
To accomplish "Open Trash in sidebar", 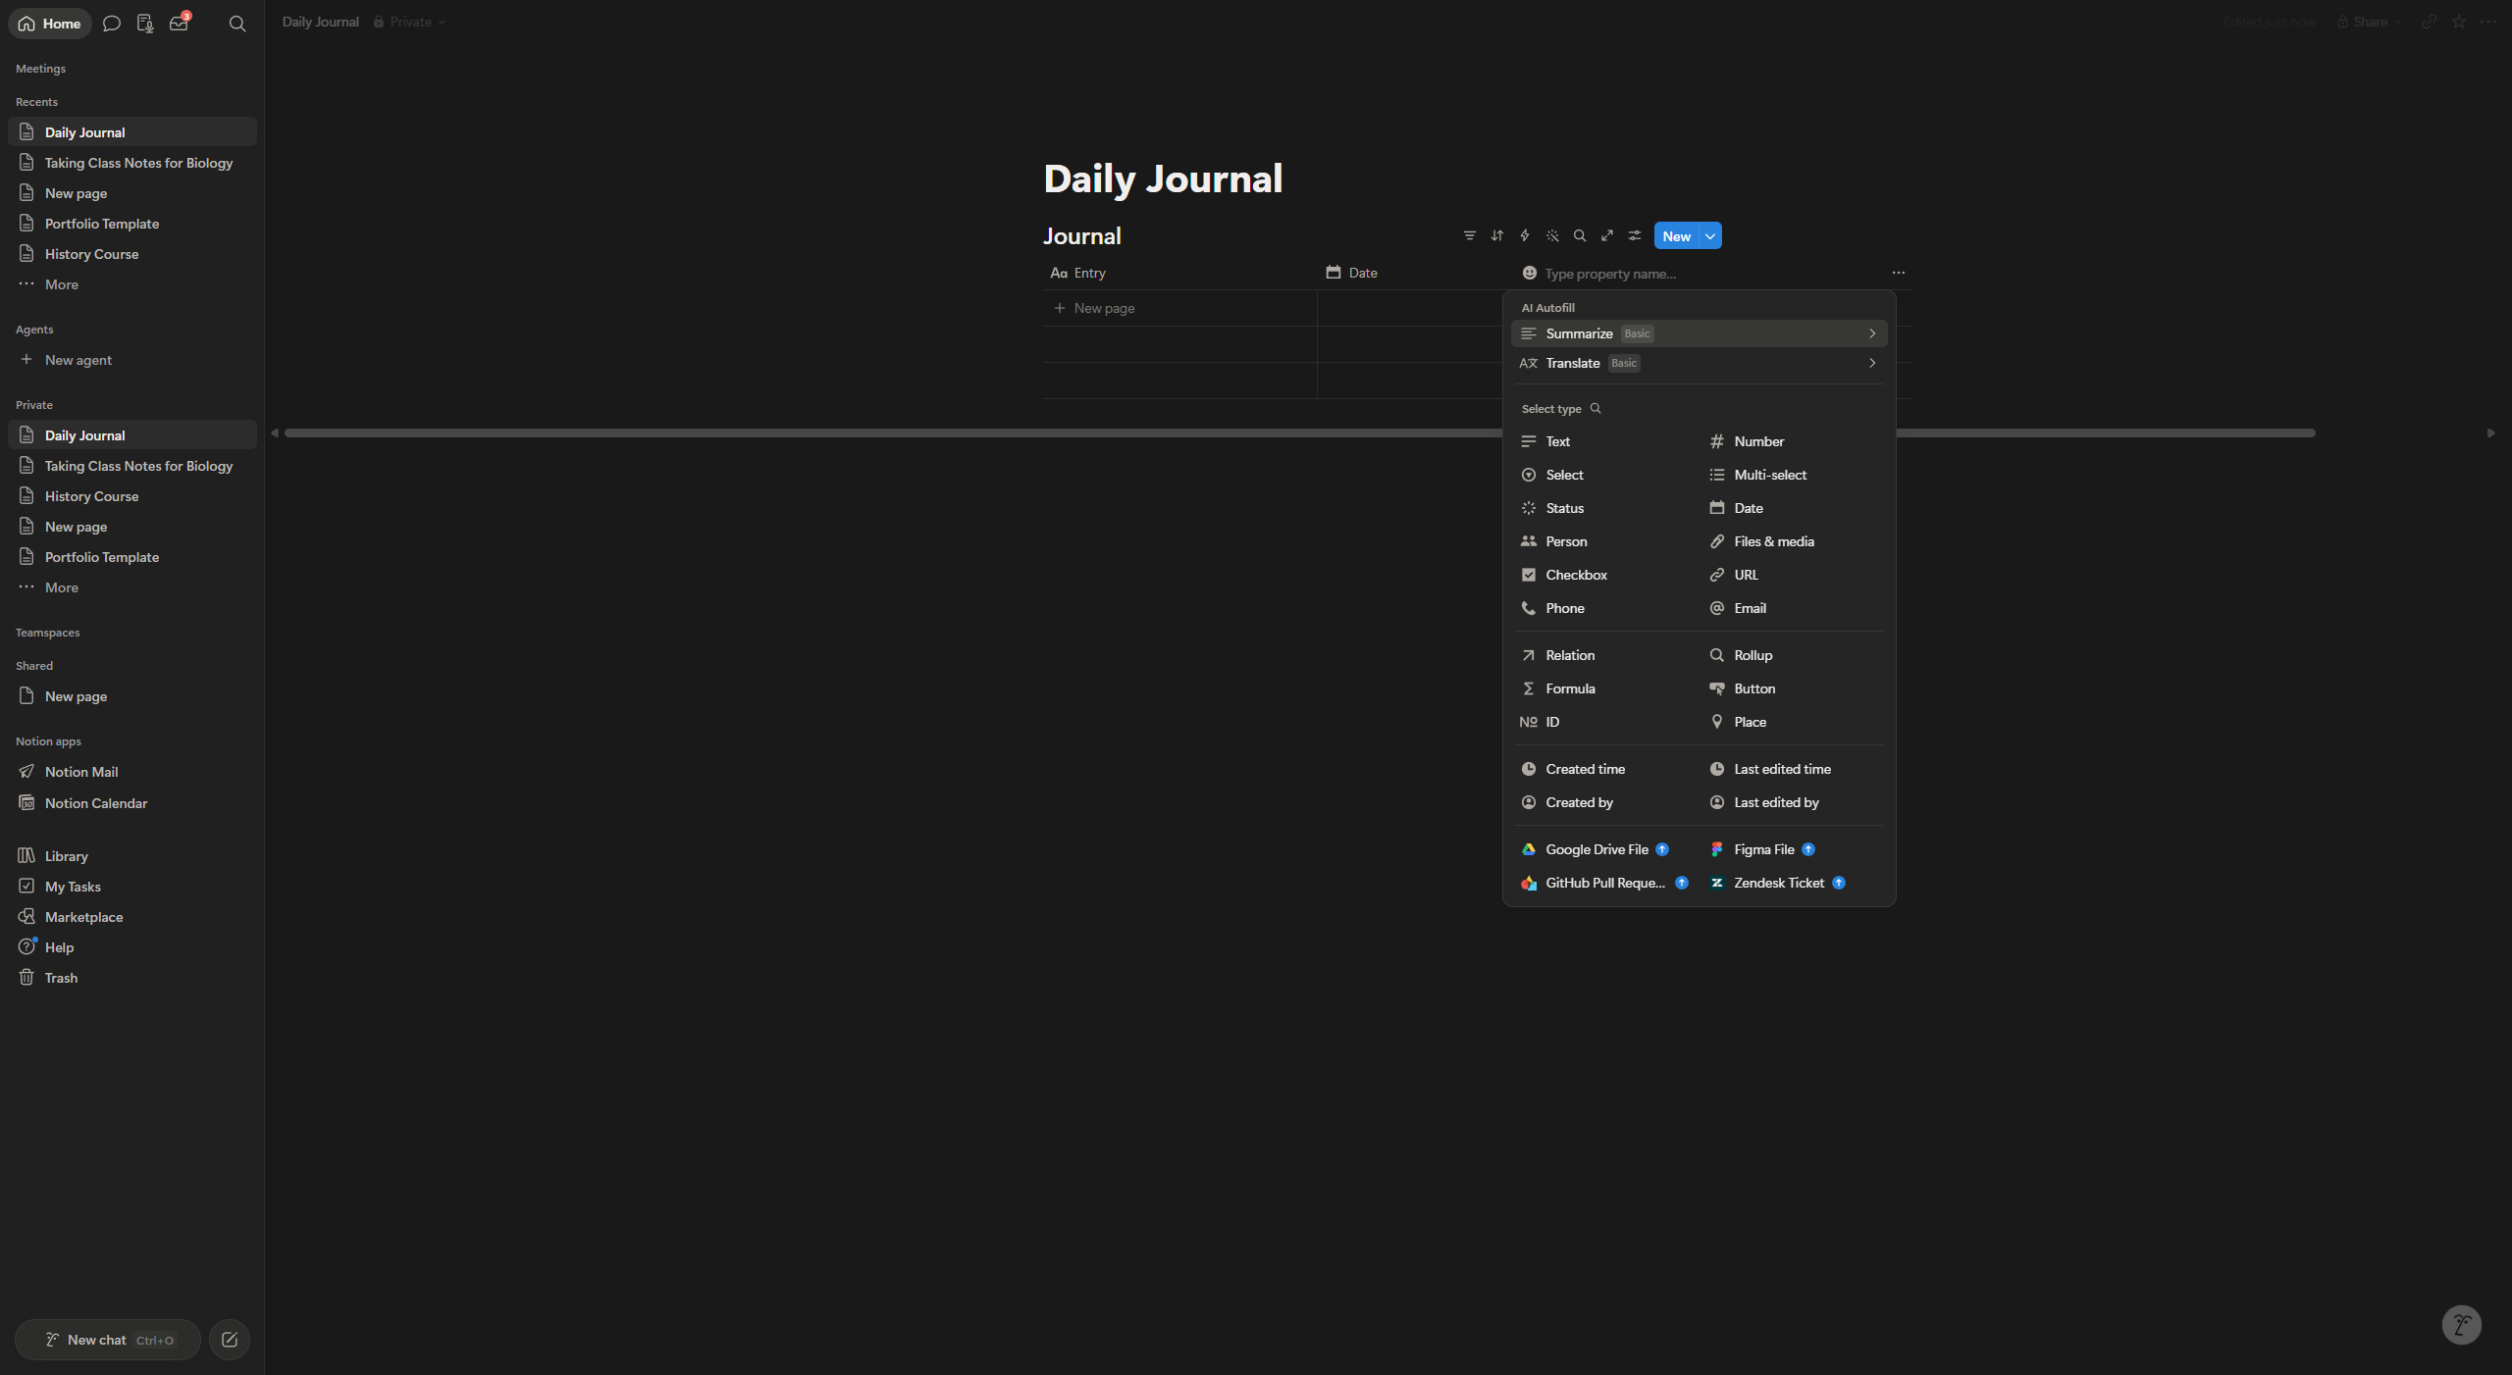I will pyautogui.click(x=131, y=977).
